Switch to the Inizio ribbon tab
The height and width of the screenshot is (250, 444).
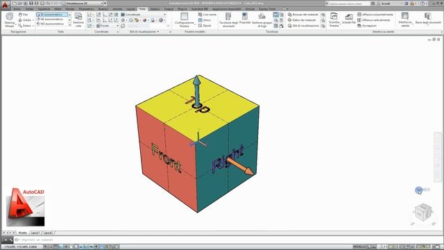17,9
